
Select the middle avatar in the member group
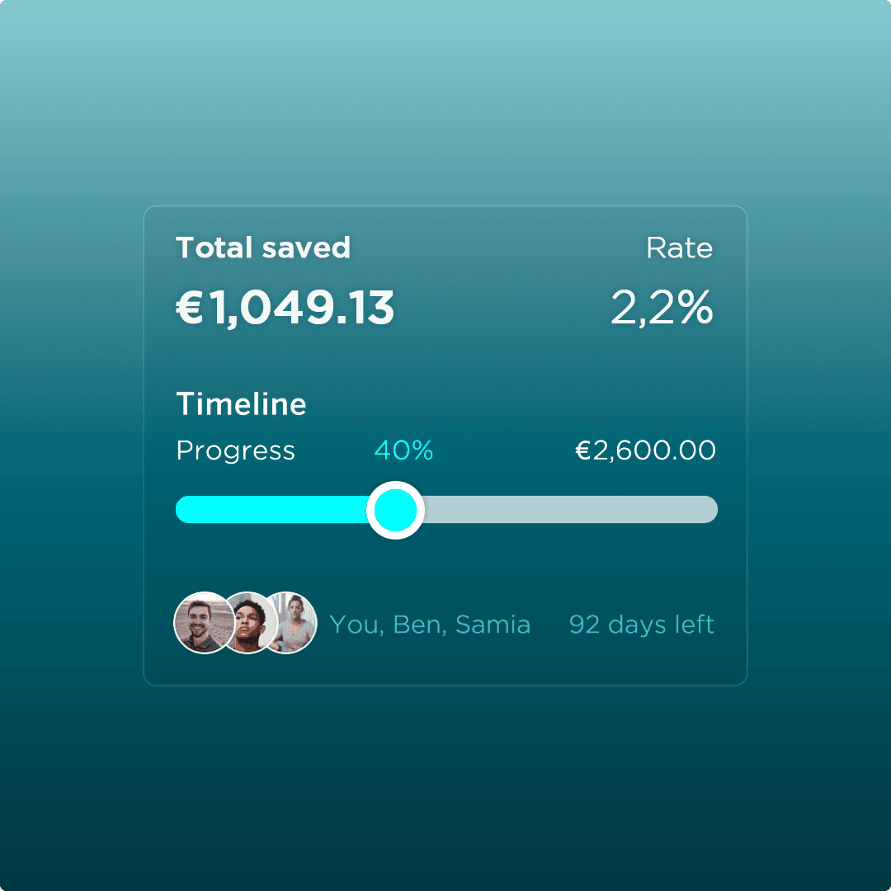click(248, 624)
